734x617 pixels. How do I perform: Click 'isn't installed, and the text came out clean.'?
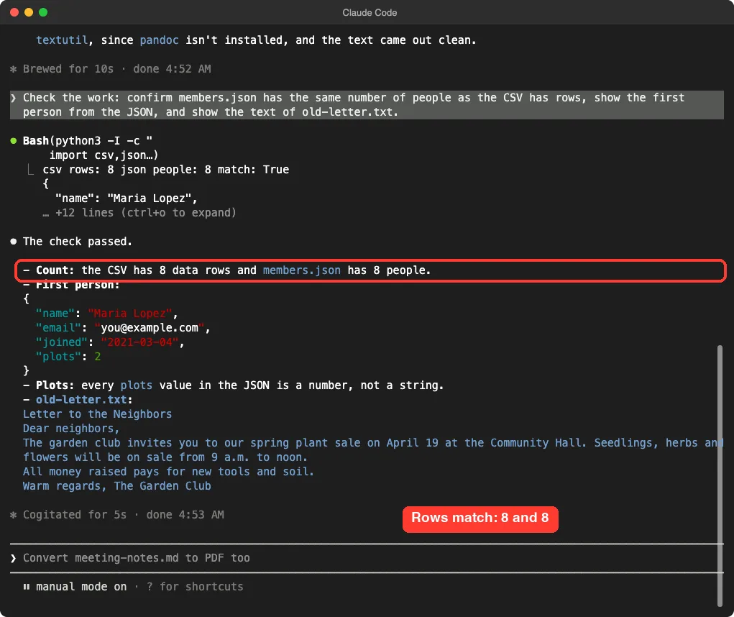click(x=331, y=40)
